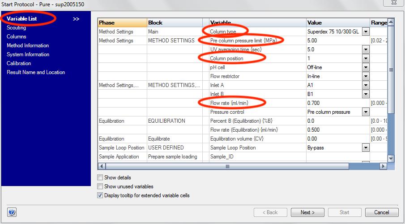Click the vertical scrollbar down arrow
The image size is (405, 224).
click(x=391, y=158)
